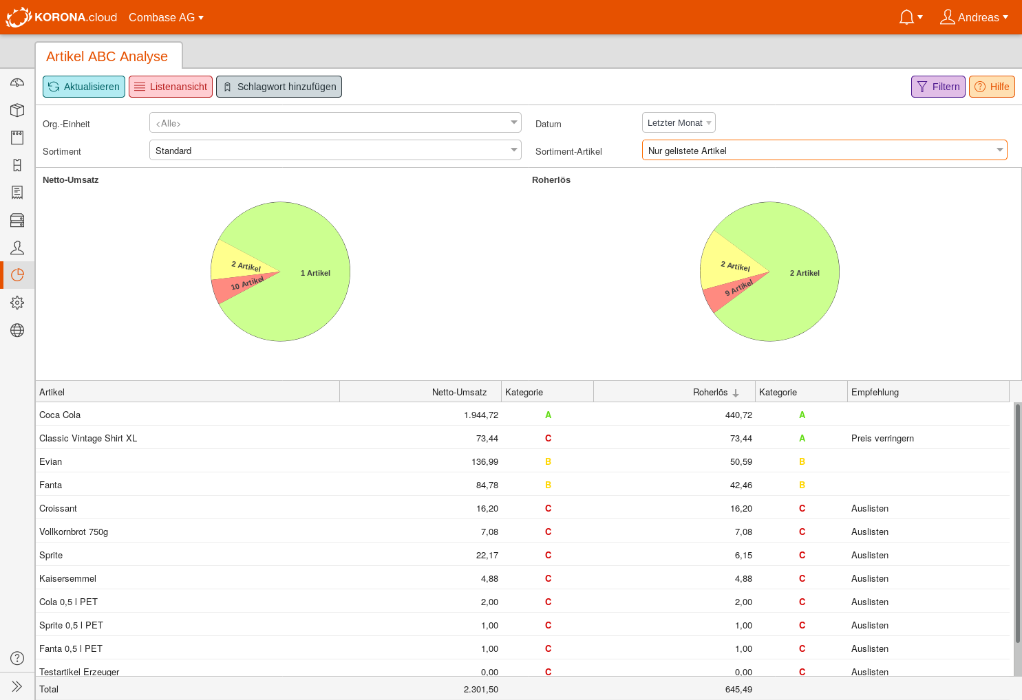The width and height of the screenshot is (1022, 700).
Task: Select the Artikel ABC Analyse tab
Action: 107,56
